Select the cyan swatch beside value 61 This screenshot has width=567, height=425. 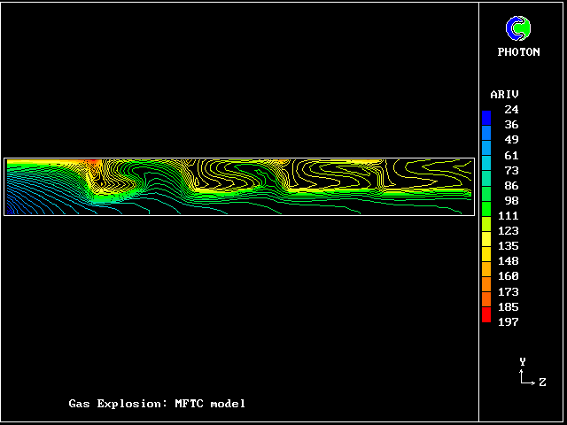[486, 155]
